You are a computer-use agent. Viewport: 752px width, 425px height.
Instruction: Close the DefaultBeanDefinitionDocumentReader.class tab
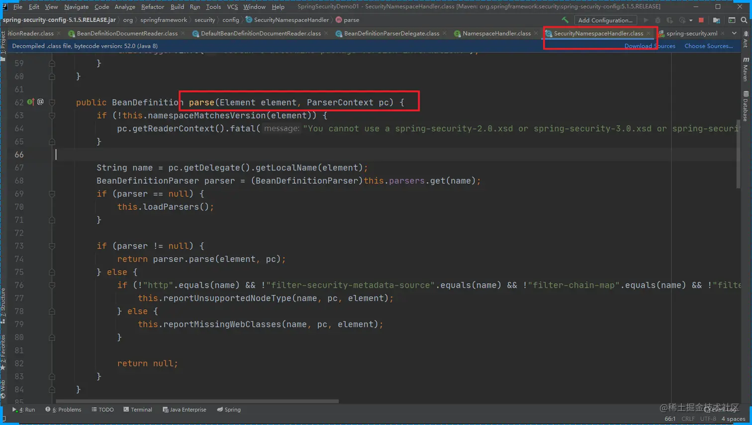(x=326, y=33)
